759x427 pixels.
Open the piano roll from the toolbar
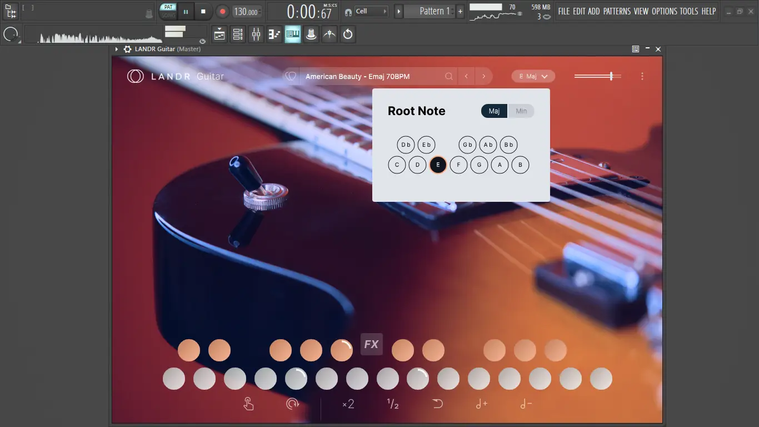click(x=274, y=34)
